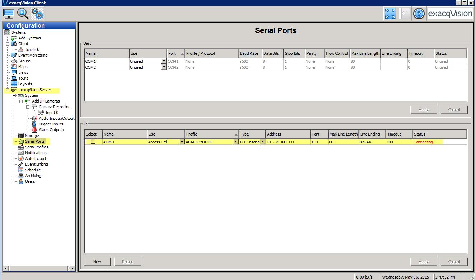The width and height of the screenshot is (475, 280).
Task: Collapse the System tree node
Action: [14, 95]
